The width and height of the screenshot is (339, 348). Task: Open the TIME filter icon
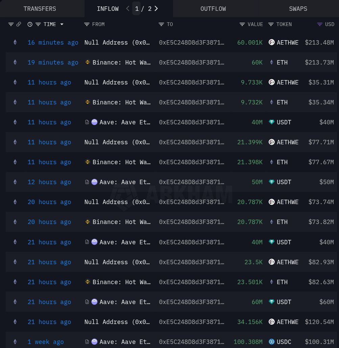pos(38,24)
